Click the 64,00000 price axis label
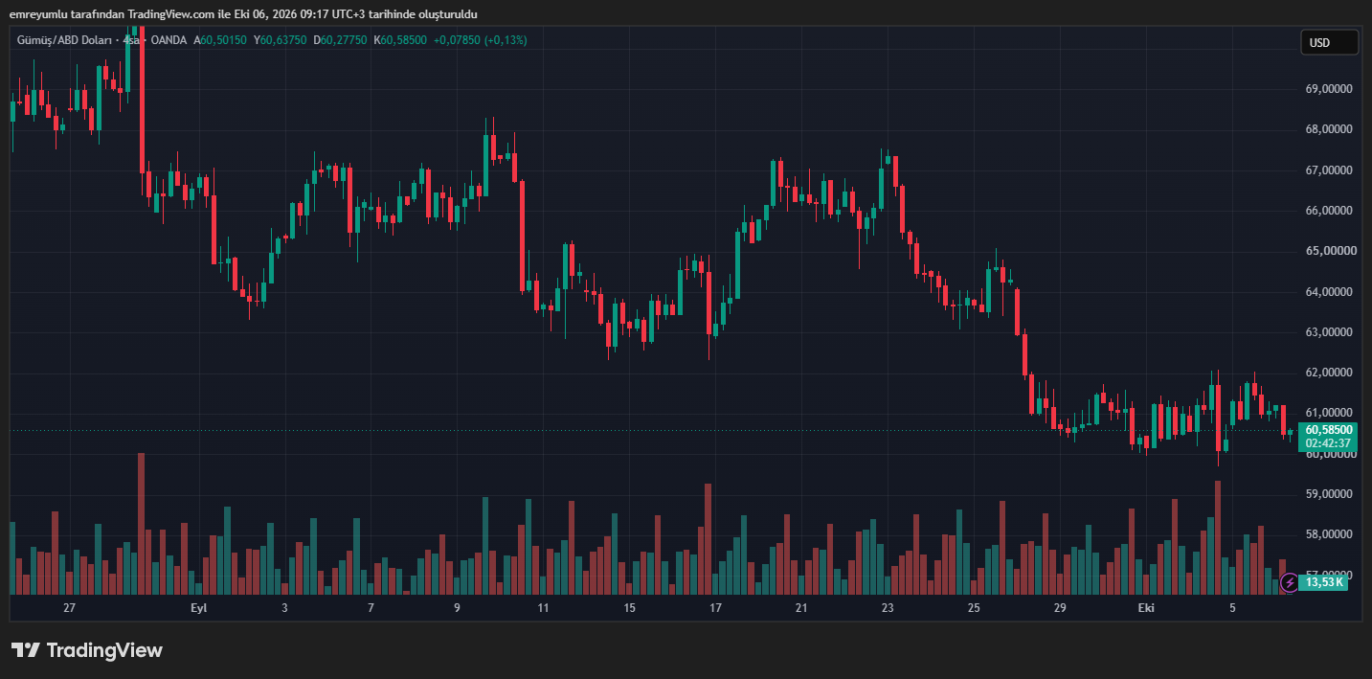Image resolution: width=1372 pixels, height=679 pixels. pyautogui.click(x=1331, y=292)
